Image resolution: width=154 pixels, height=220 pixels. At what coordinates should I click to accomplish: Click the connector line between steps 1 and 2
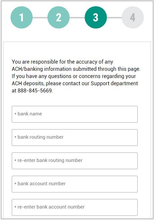40,17
